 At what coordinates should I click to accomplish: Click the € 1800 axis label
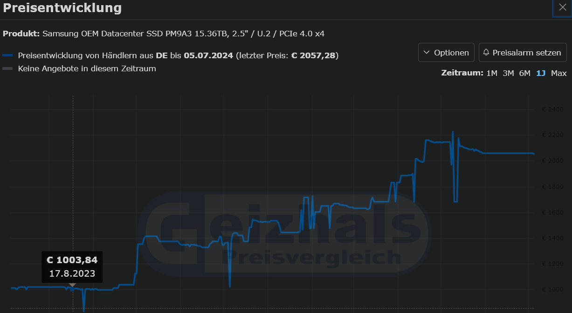[x=553, y=187]
